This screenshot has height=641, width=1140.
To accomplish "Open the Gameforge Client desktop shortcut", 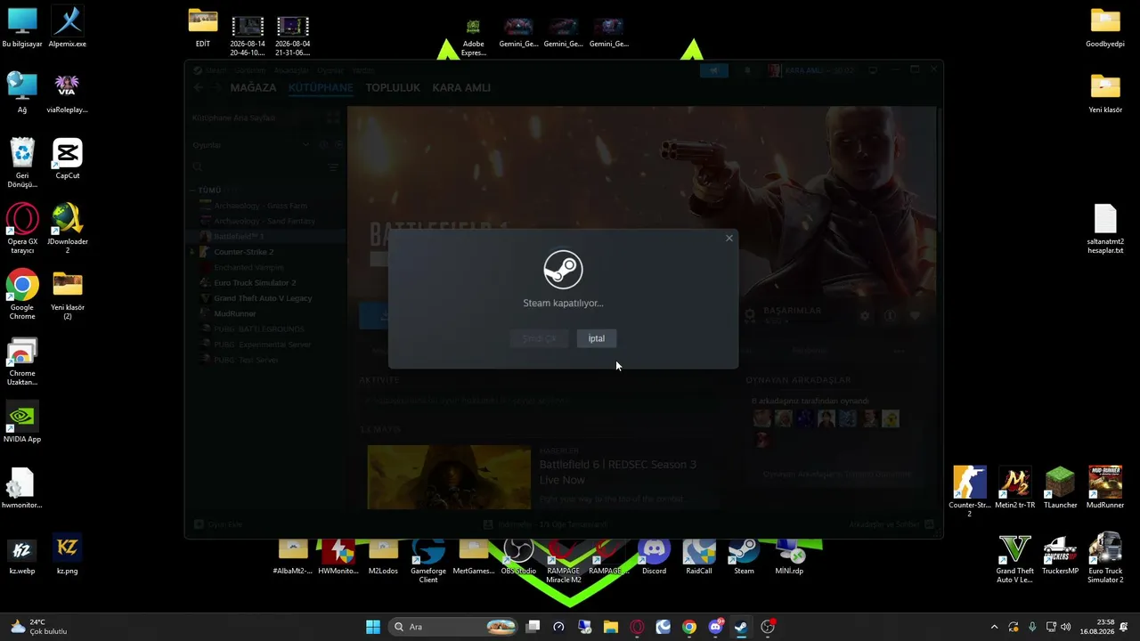I will click(428, 561).
